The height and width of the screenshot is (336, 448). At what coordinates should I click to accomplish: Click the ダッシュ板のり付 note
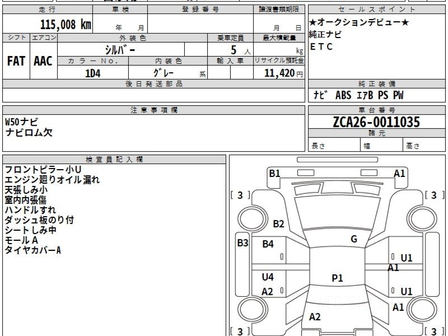[39, 220]
